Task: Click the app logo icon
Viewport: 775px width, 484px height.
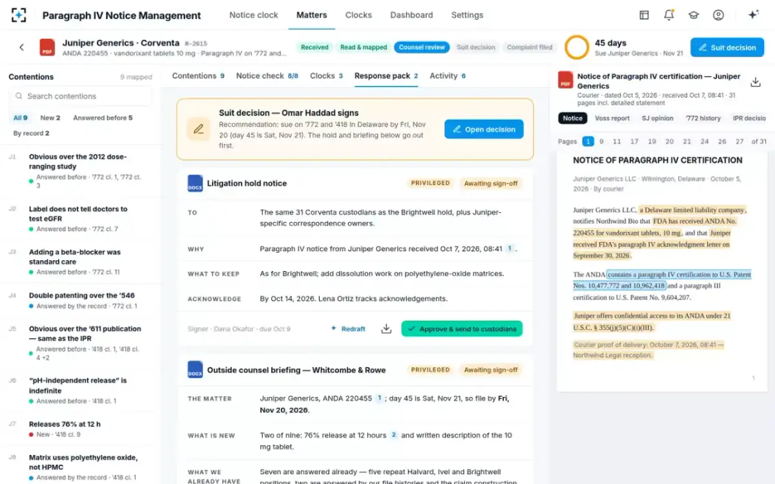Action: [19, 15]
